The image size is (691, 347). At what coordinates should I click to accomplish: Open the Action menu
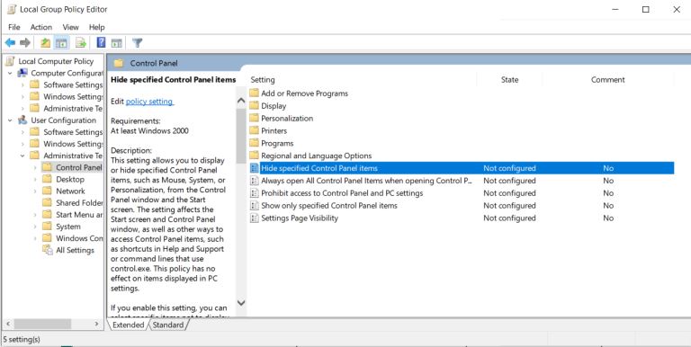[x=41, y=27]
